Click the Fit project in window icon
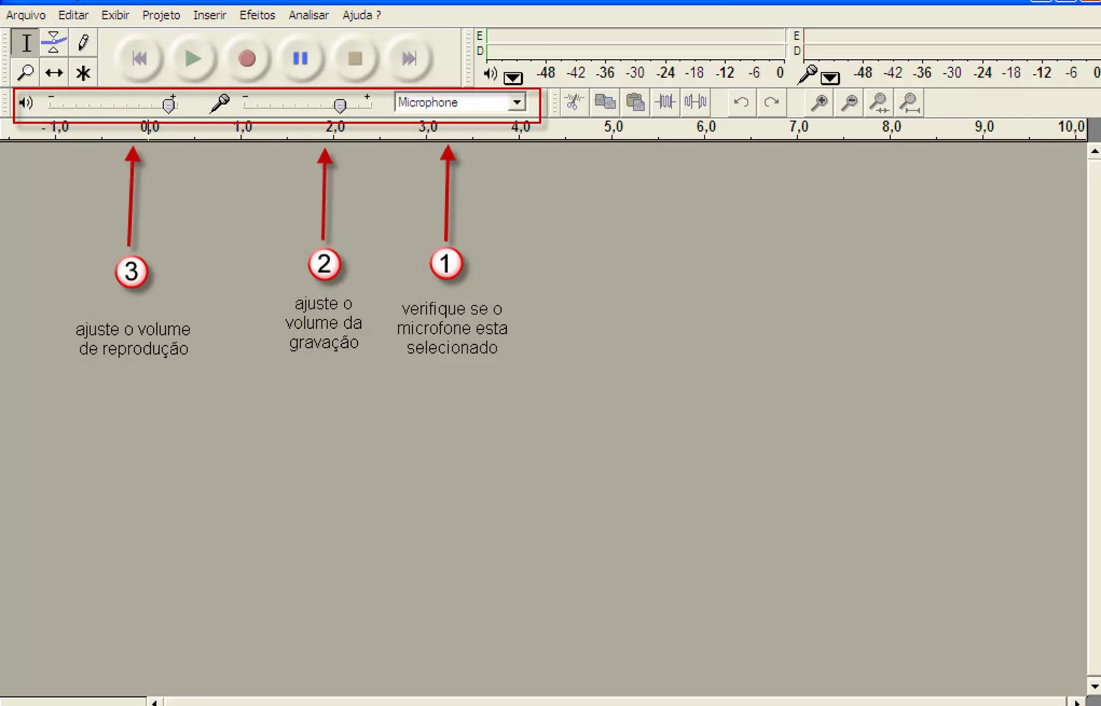The image size is (1101, 706). tap(910, 102)
